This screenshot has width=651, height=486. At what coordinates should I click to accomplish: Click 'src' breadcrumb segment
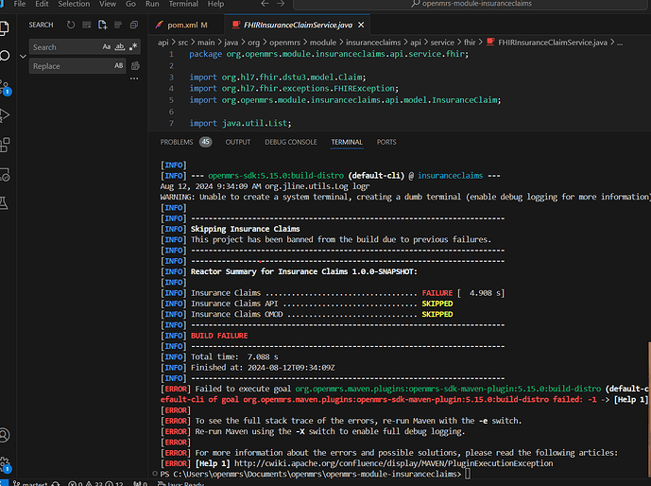(x=183, y=43)
